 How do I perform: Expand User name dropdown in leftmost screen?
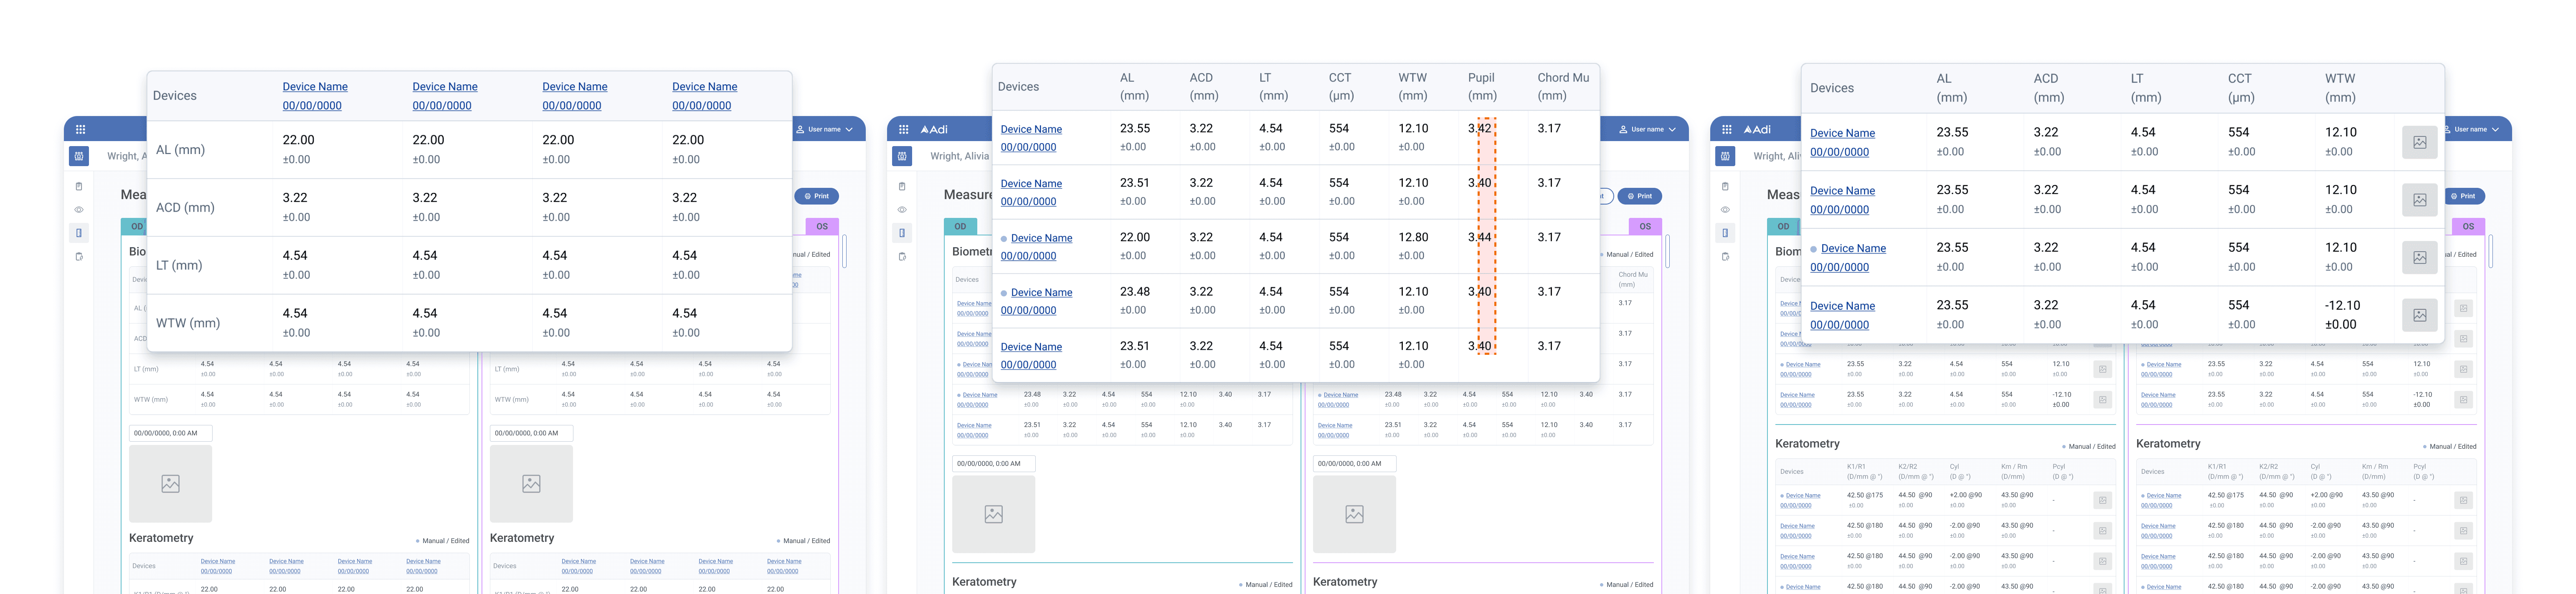point(826,129)
